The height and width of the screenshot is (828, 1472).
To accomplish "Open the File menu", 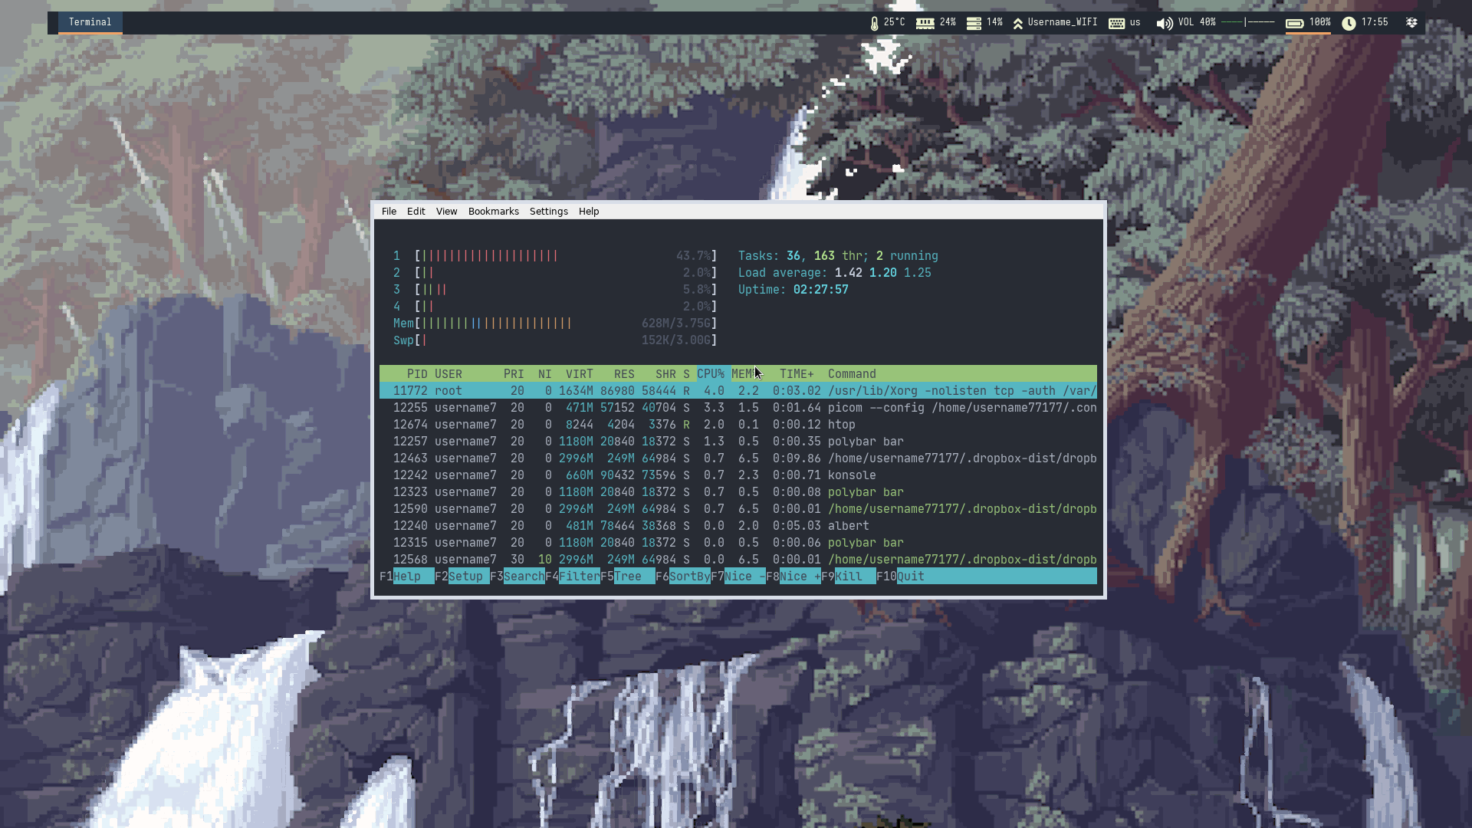I will point(389,212).
